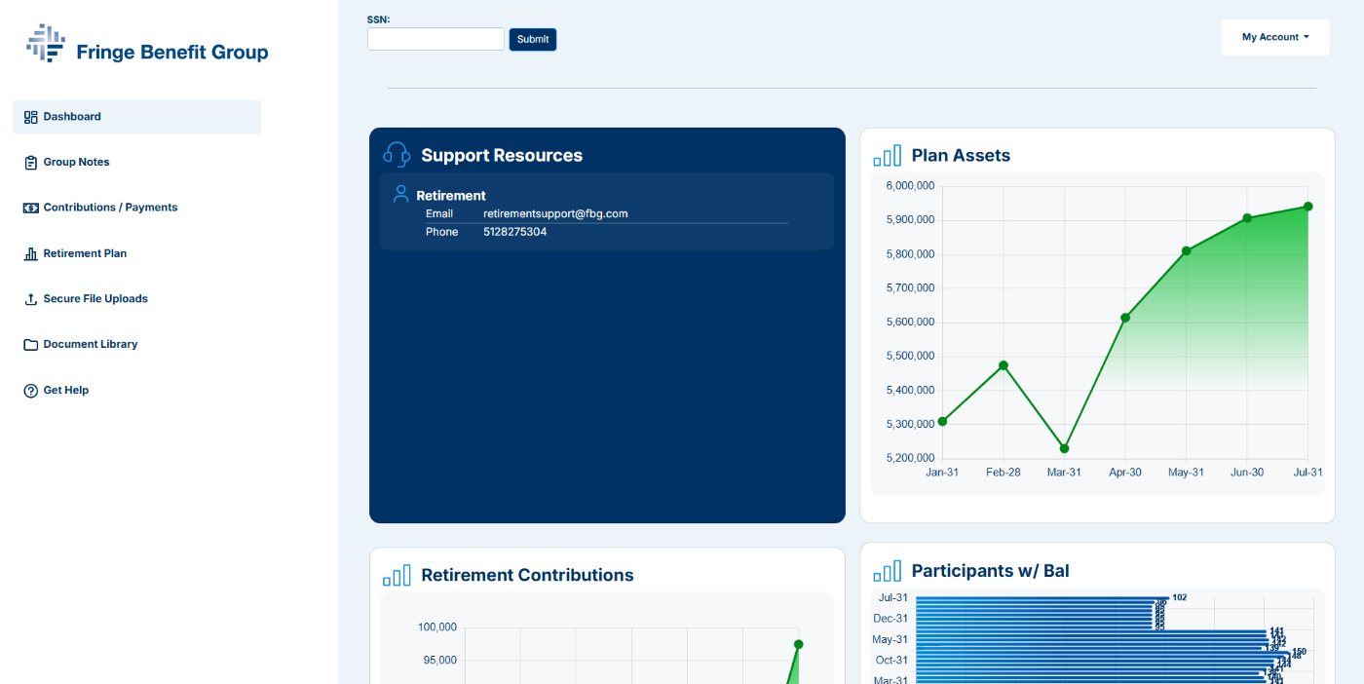This screenshot has width=1364, height=684.
Task: Click the Retirement label in Support Resources
Action: click(x=451, y=196)
